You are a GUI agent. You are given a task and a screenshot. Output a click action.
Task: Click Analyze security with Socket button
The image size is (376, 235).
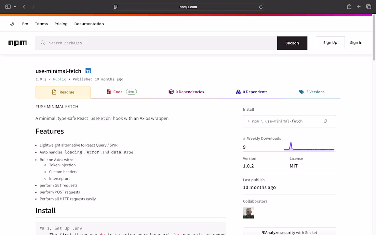pyautogui.click(x=290, y=232)
